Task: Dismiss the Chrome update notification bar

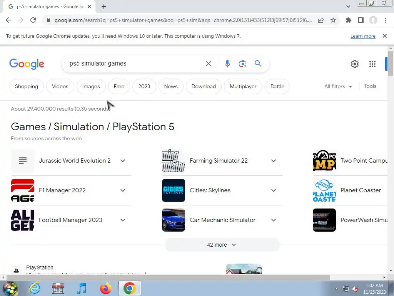Action: (x=384, y=36)
